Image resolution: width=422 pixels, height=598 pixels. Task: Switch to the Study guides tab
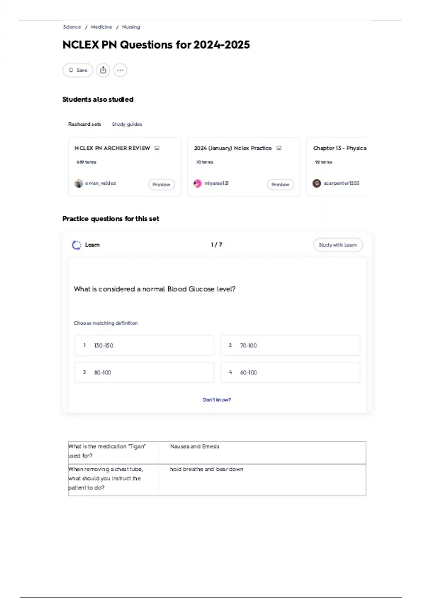[x=127, y=124]
